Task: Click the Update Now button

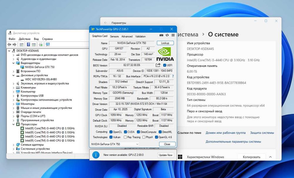Action: [x=166, y=155]
